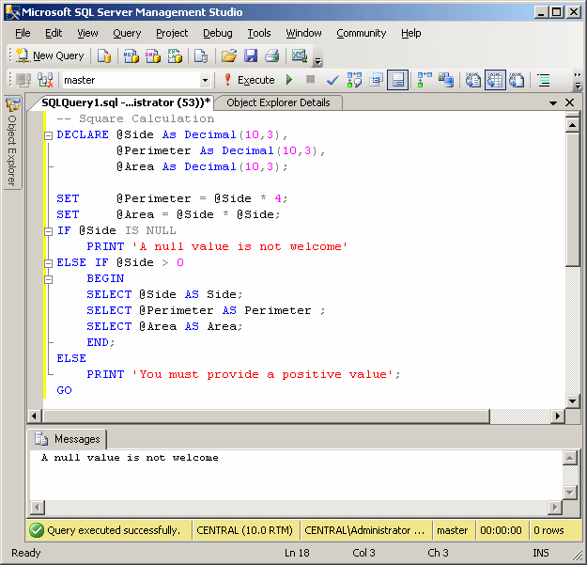Open the Project menu
587x565 pixels.
pos(172,33)
